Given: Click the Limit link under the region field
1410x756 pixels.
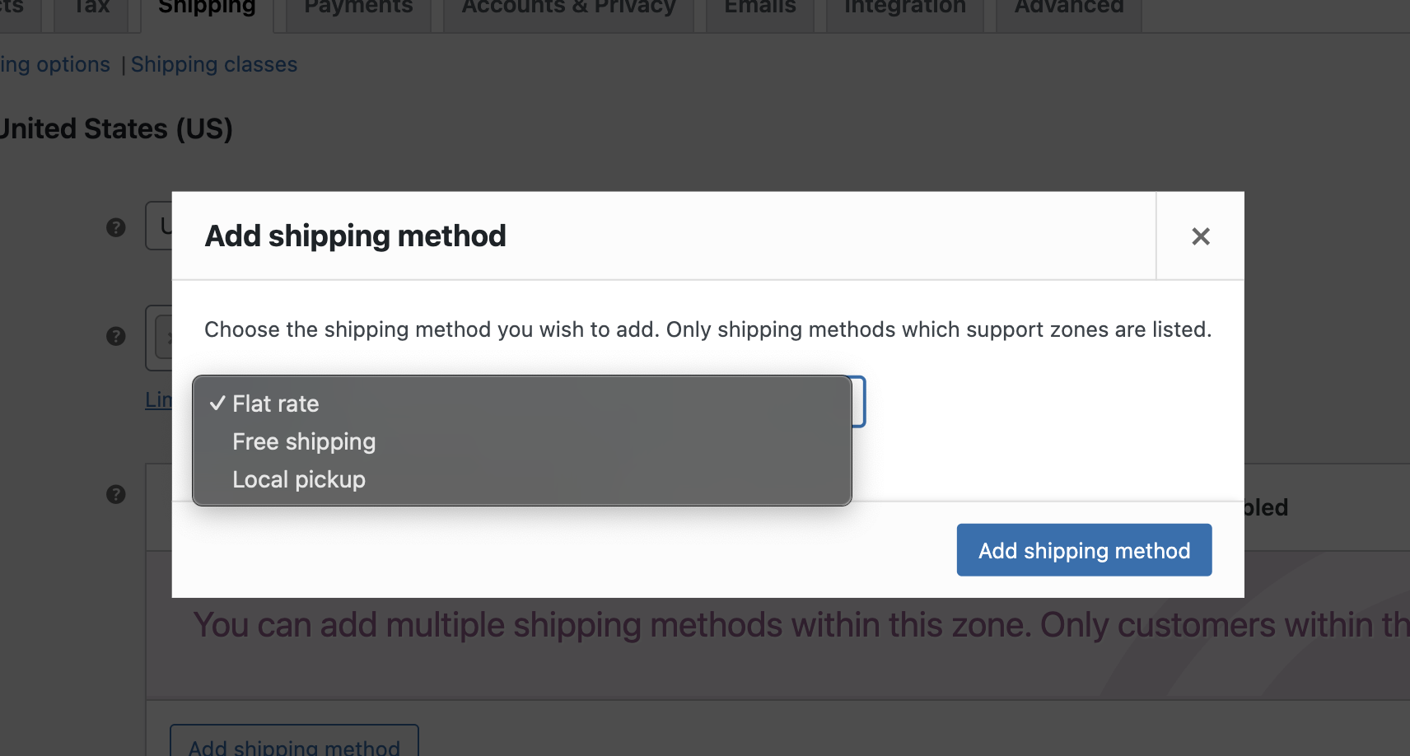Looking at the screenshot, I should tap(159, 399).
